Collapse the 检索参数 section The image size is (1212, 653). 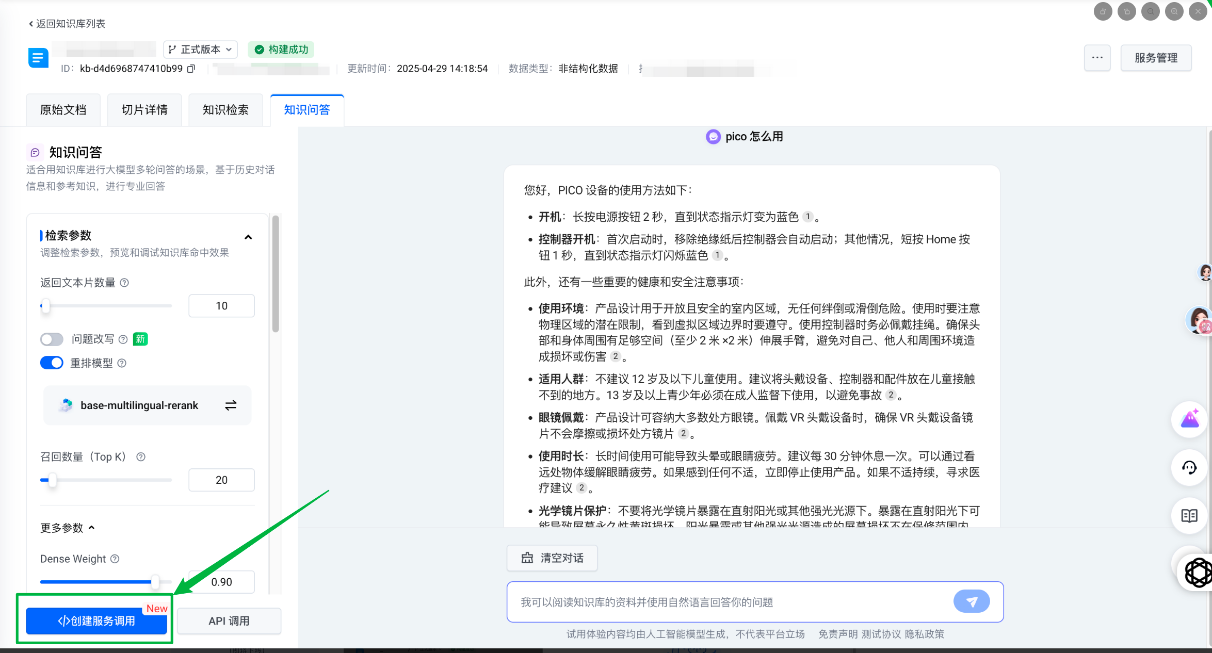tap(248, 237)
